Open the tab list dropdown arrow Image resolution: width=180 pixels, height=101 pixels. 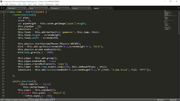(178, 8)
